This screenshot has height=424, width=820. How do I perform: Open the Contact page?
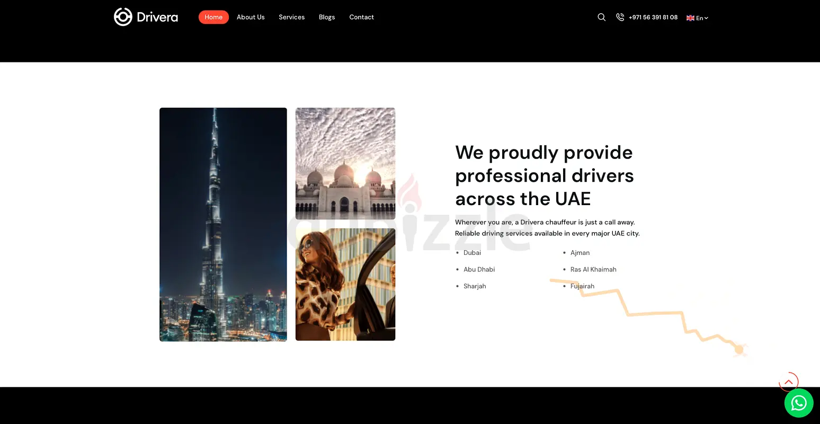(x=361, y=17)
